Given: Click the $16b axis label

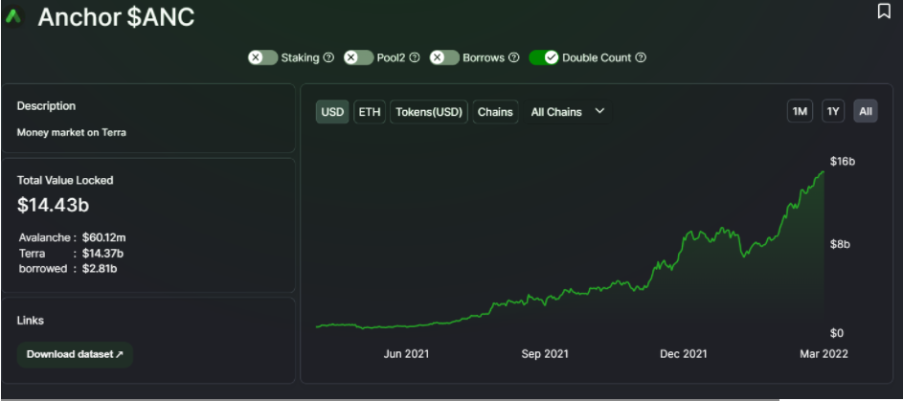Looking at the screenshot, I should click(x=842, y=161).
